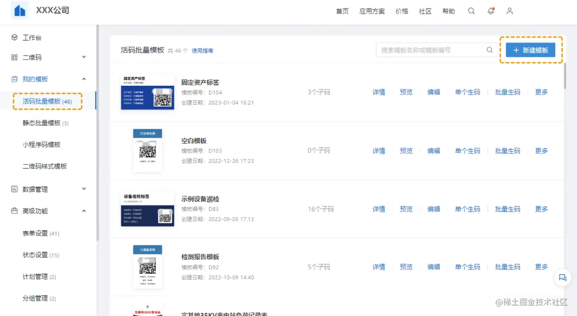
Task: Click 编辑 for 示例设备巡检
Action: (x=434, y=209)
